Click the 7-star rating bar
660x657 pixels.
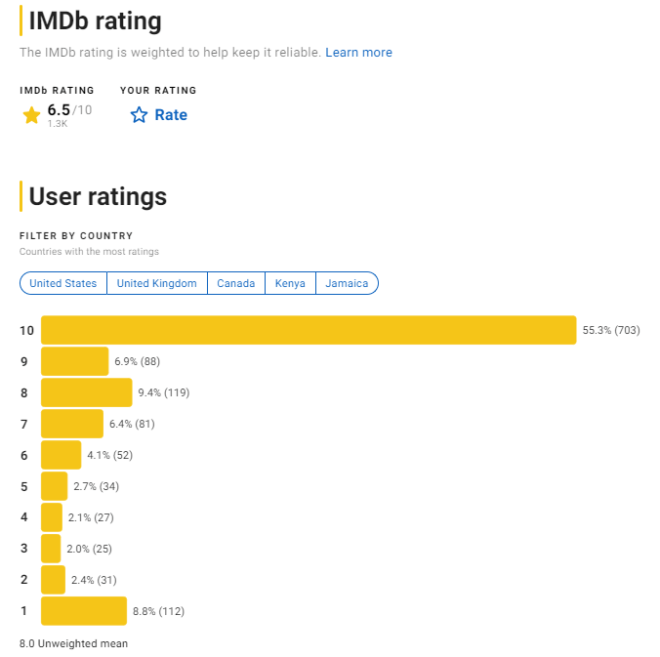tap(71, 424)
